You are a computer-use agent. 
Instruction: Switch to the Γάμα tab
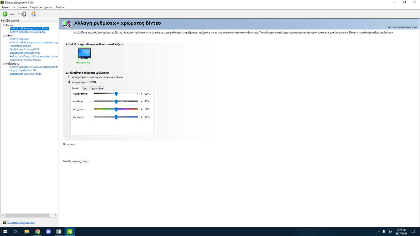(85, 89)
